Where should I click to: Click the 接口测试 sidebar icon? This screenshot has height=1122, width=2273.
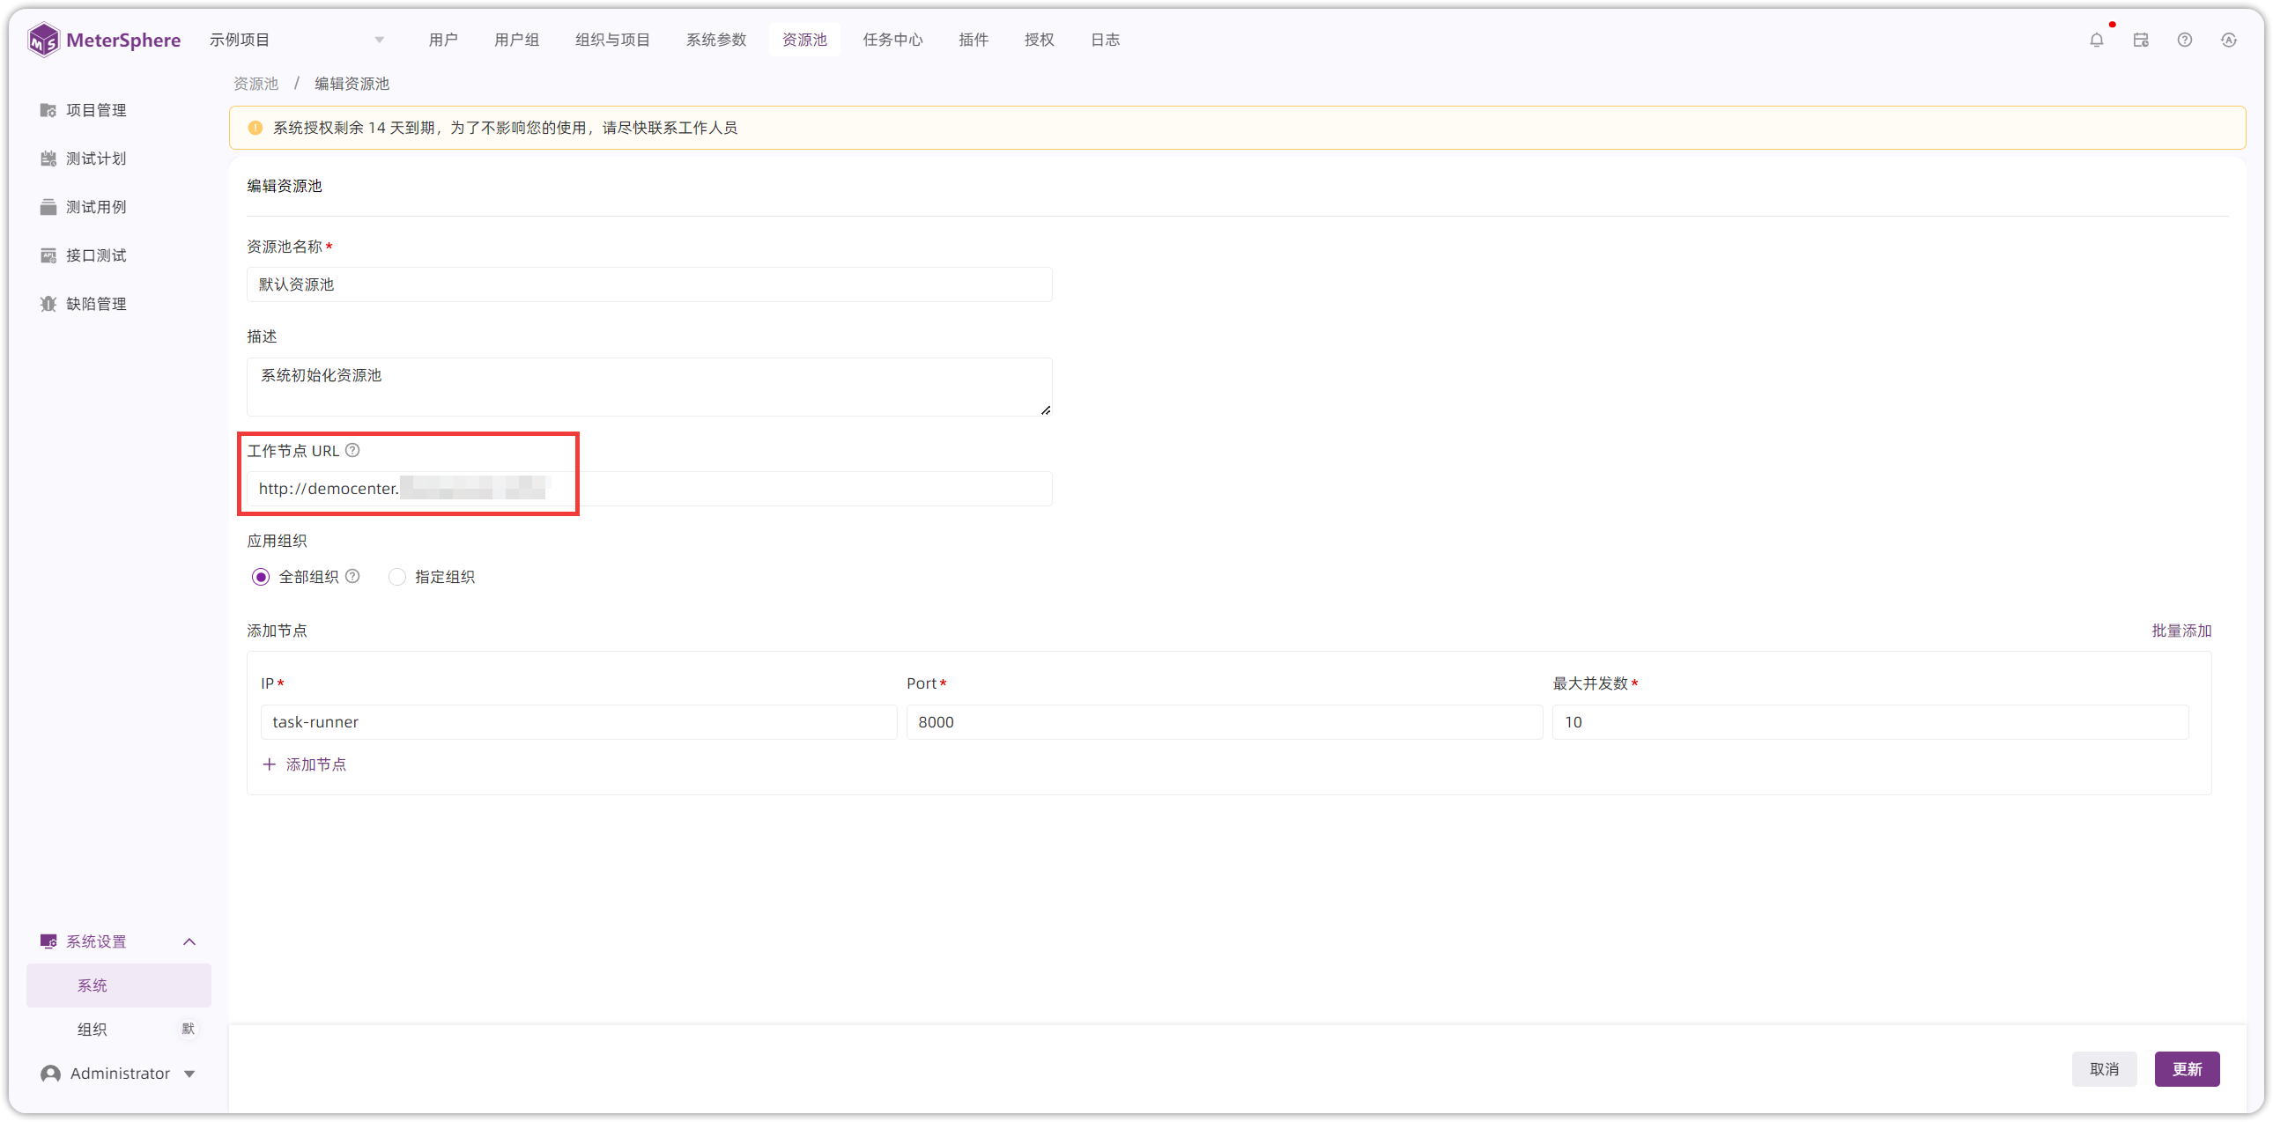click(48, 255)
